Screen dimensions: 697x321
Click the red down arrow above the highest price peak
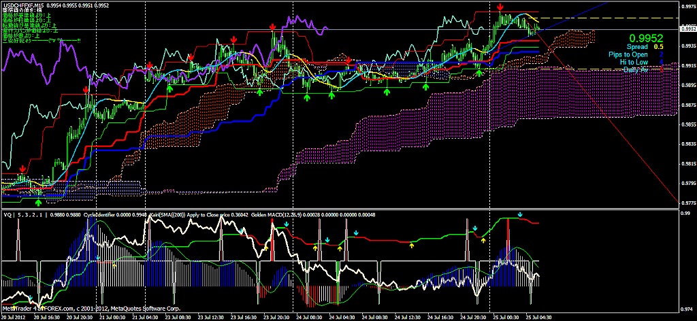[501, 7]
